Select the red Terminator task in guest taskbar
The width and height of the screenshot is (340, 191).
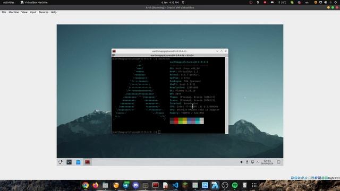point(87,162)
